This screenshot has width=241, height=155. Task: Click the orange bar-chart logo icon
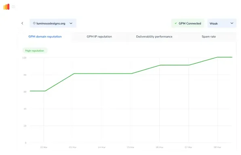(6, 7)
